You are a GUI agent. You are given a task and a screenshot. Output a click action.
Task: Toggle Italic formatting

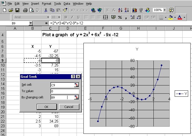pos(72,17)
